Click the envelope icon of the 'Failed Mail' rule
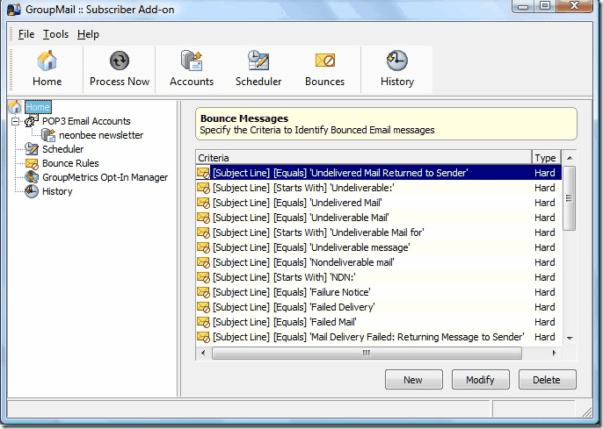 [x=203, y=322]
